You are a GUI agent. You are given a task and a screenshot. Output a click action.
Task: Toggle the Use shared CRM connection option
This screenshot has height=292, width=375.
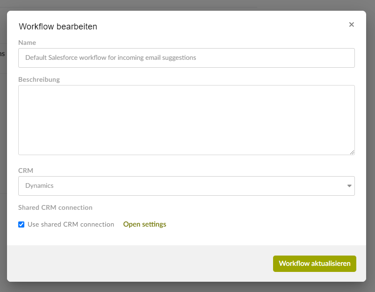pos(21,224)
